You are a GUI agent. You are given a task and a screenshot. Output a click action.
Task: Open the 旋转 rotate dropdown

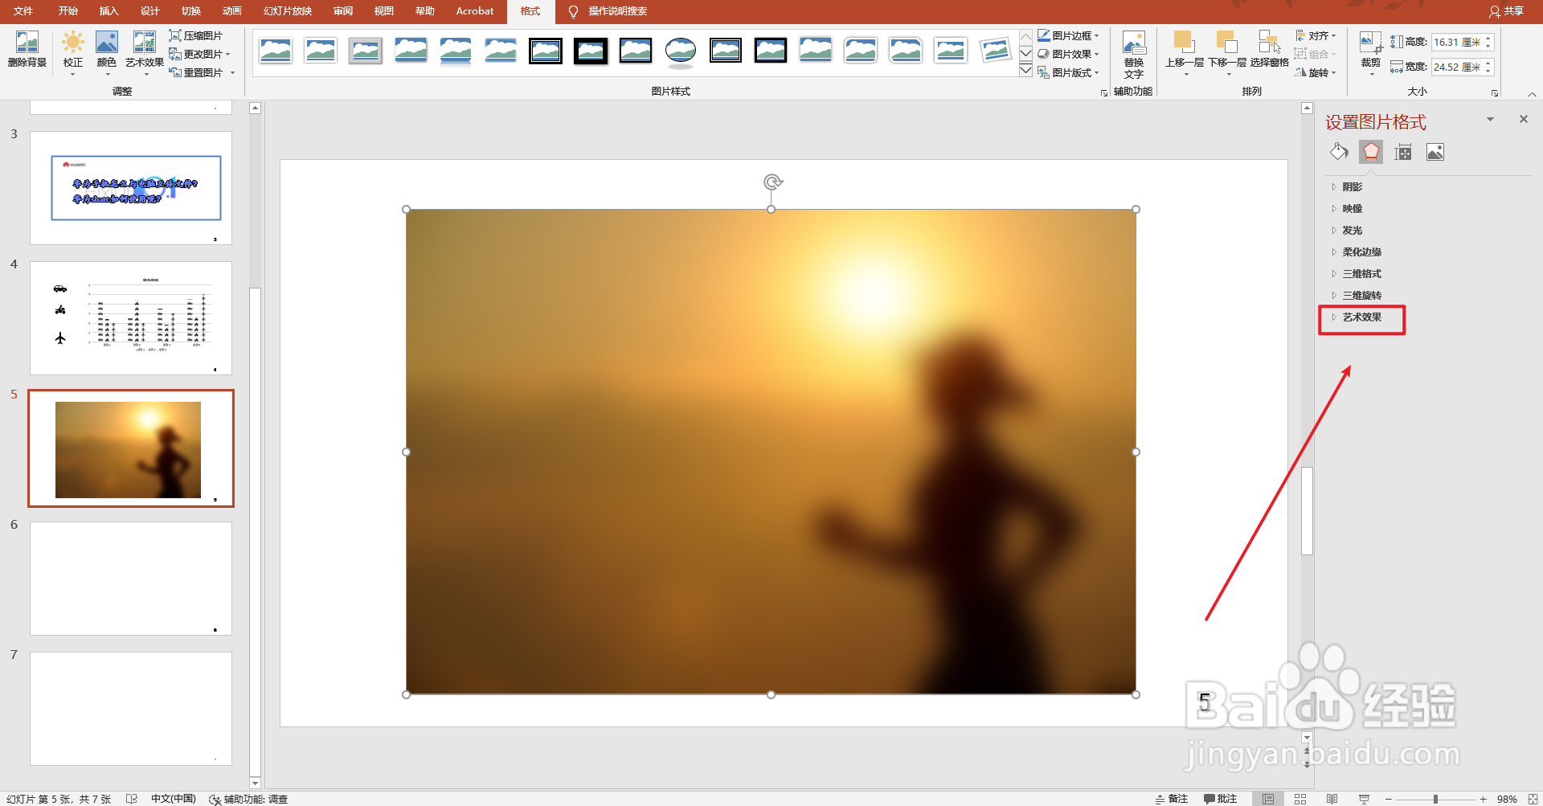click(x=1316, y=72)
